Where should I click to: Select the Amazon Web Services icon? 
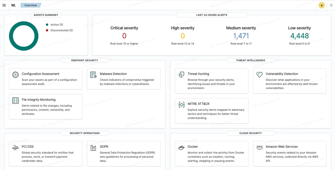click(x=259, y=147)
